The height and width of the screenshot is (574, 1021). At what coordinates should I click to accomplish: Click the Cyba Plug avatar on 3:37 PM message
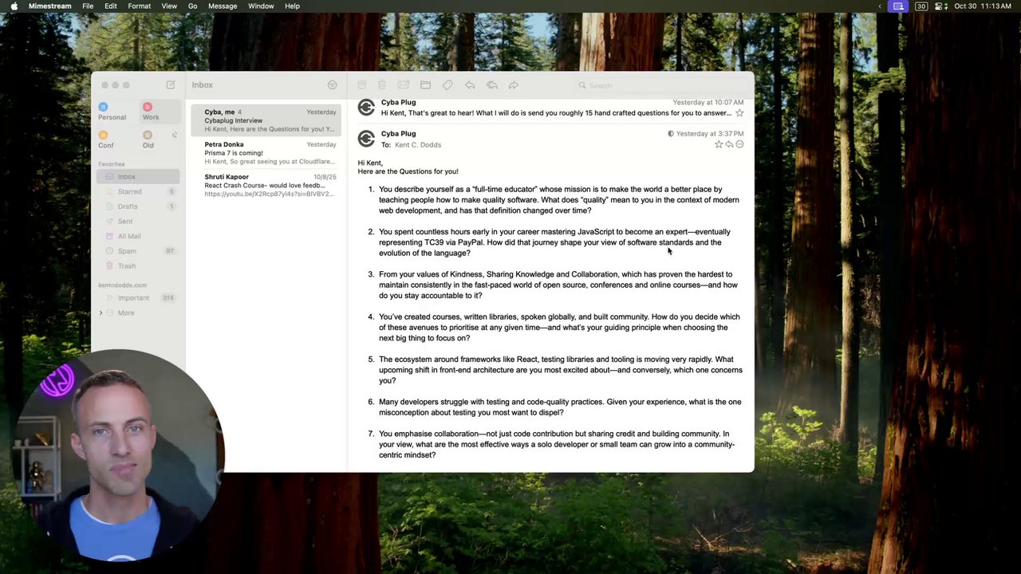click(366, 139)
